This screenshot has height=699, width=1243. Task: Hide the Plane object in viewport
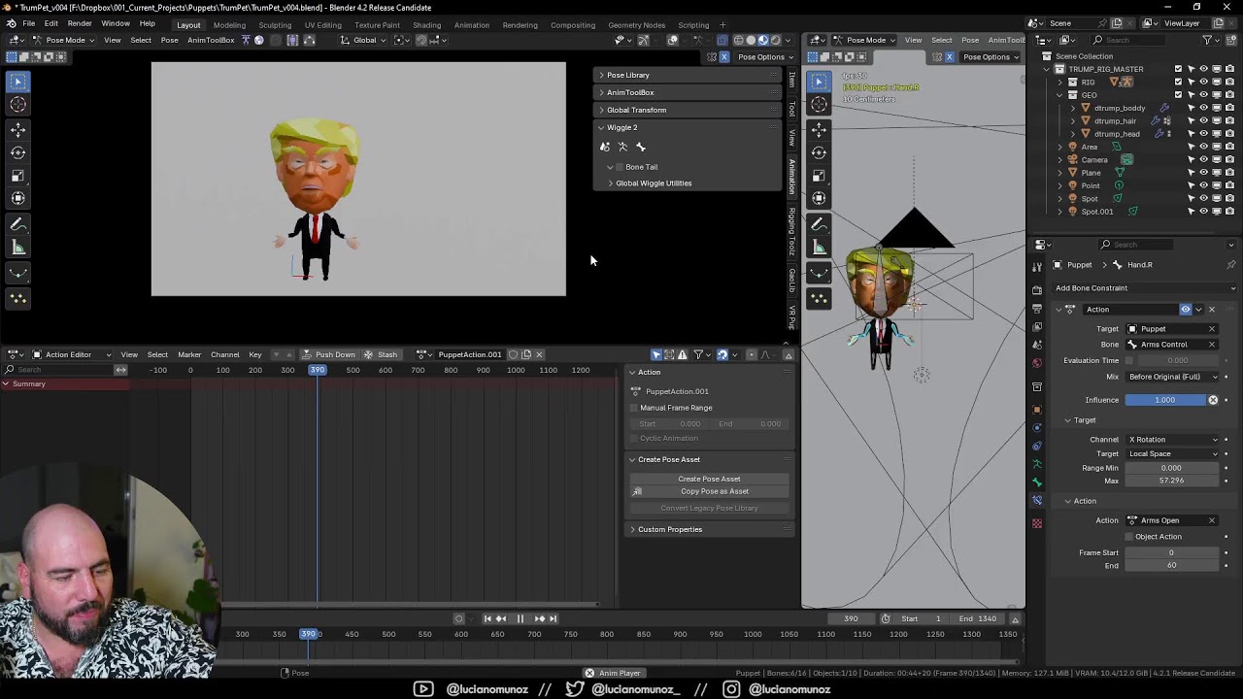pos(1203,173)
